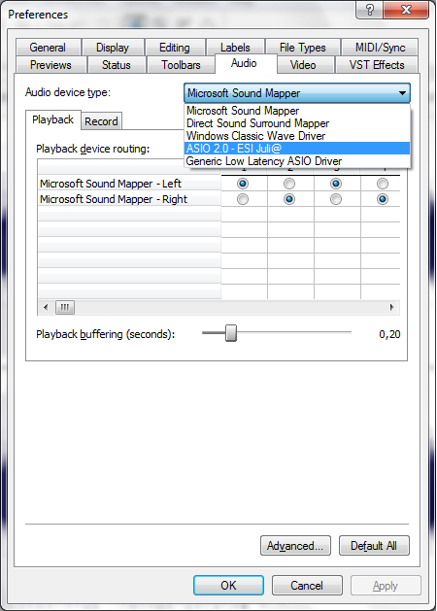The width and height of the screenshot is (437, 611).
Task: Collapse the Audio device type dropdown arrow
Action: pos(402,93)
